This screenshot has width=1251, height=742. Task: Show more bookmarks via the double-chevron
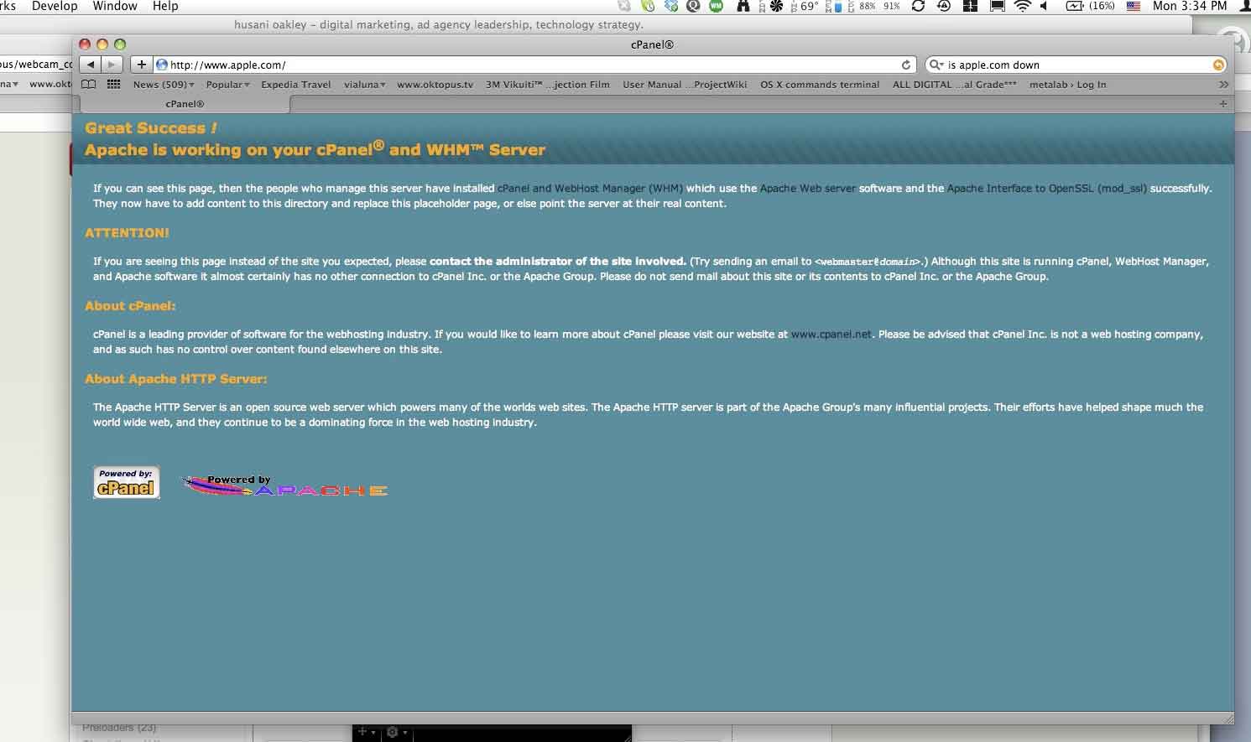click(1223, 85)
